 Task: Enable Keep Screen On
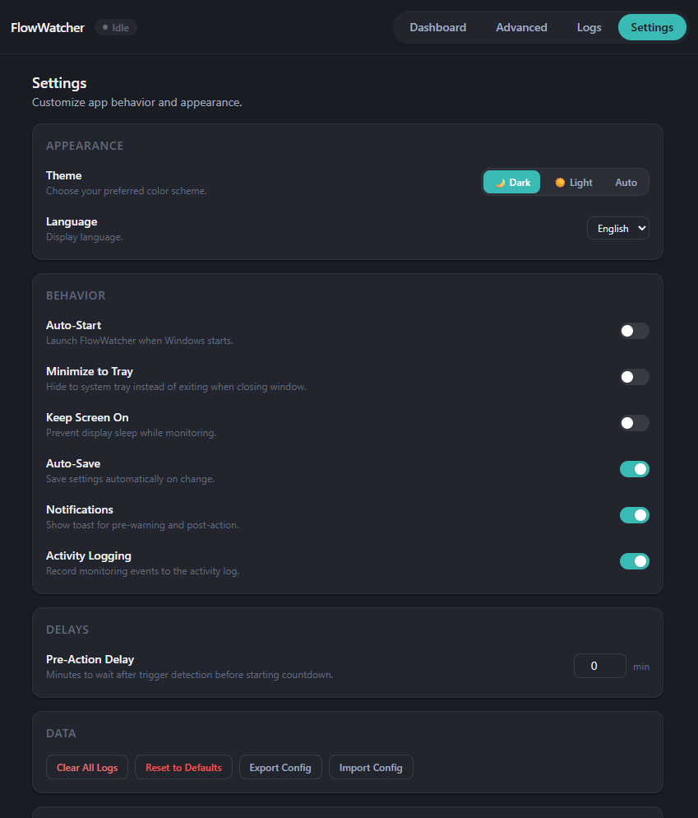tap(634, 422)
